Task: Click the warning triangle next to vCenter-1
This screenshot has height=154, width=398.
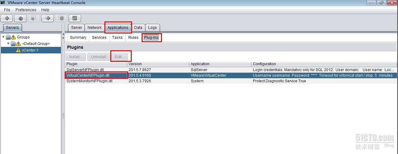Action: (18, 50)
